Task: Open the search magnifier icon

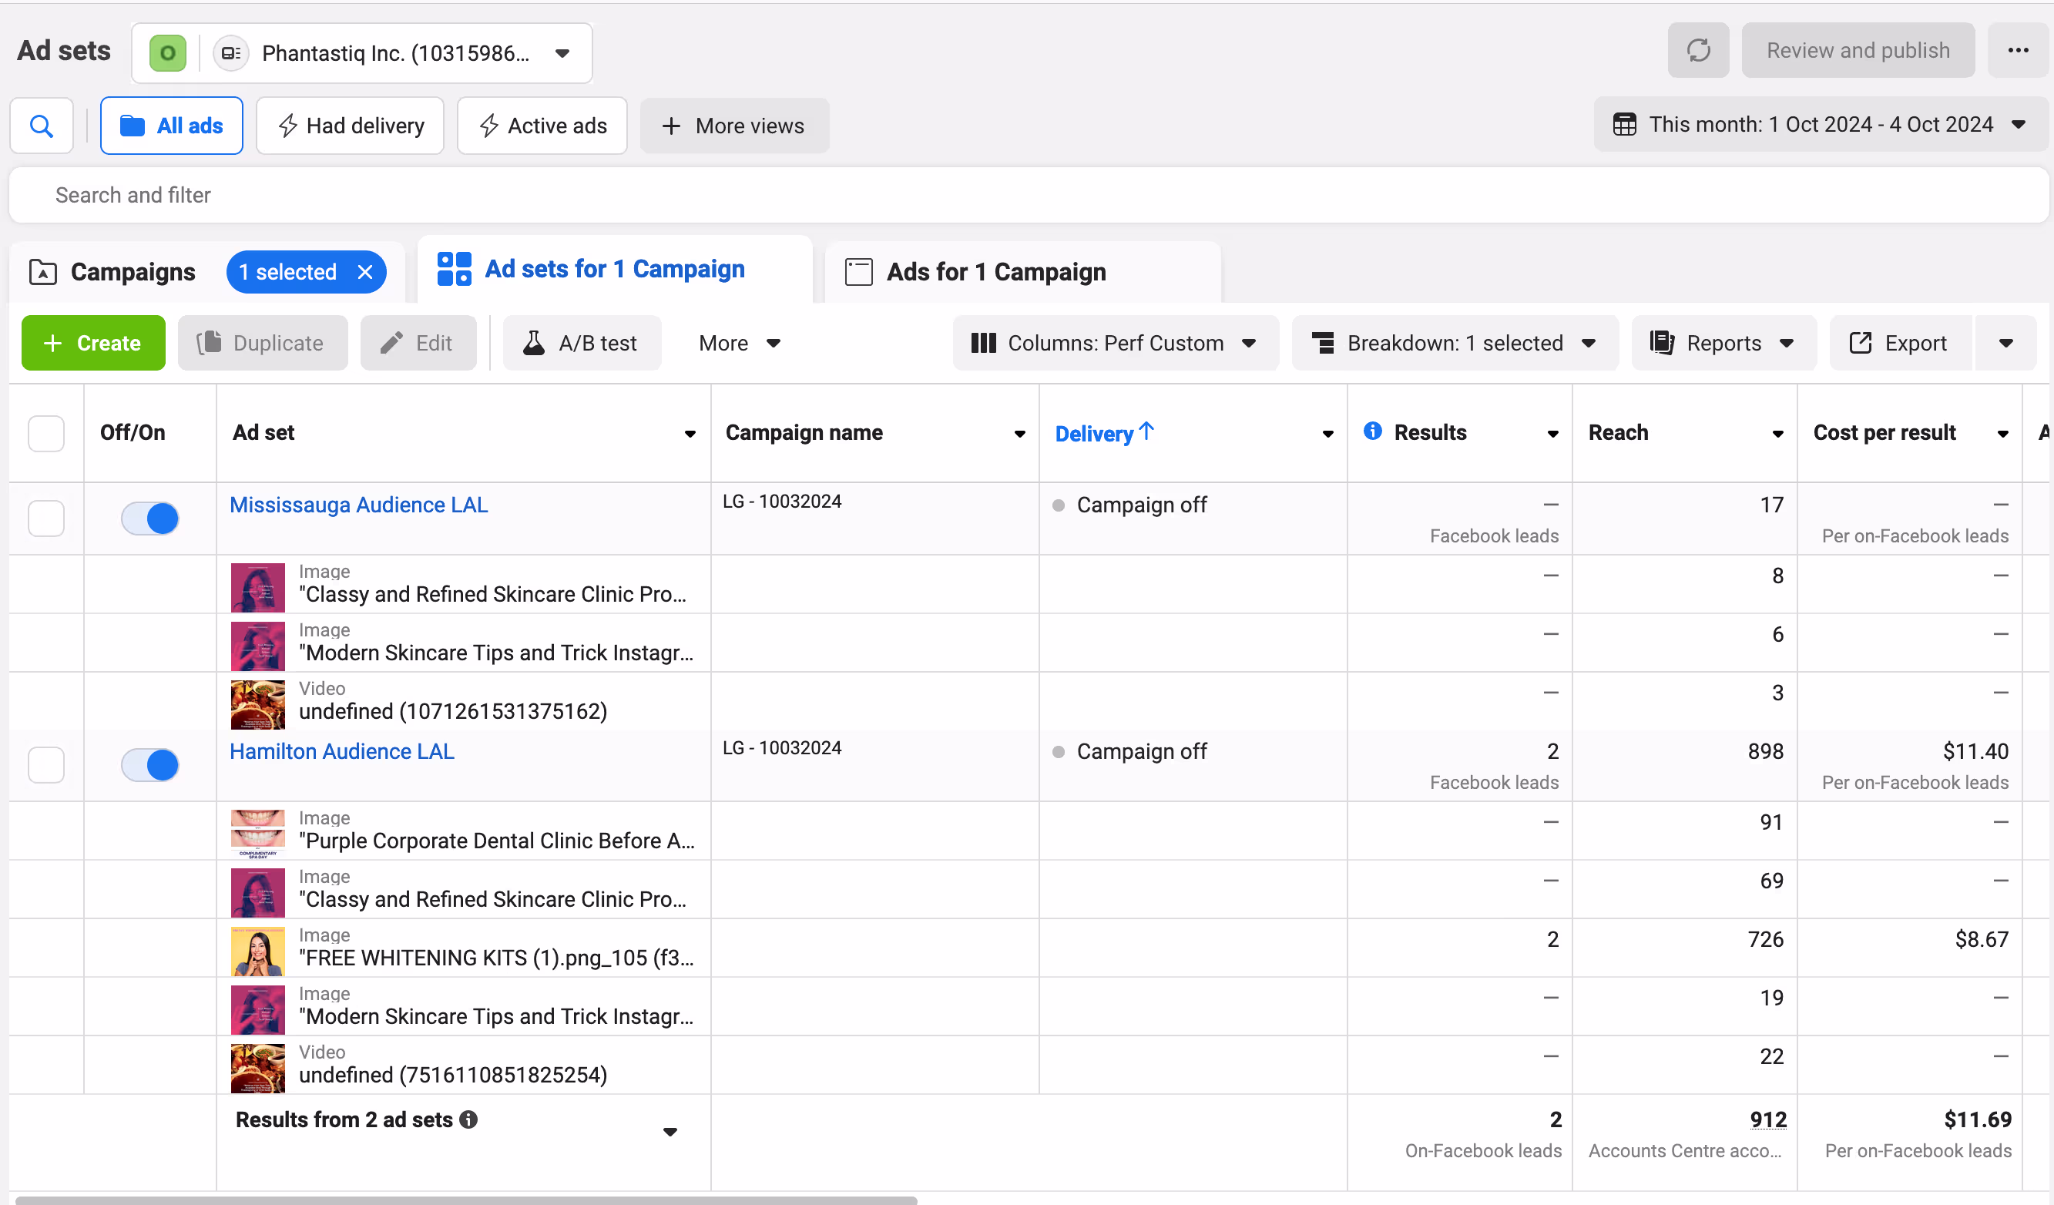Action: (41, 126)
